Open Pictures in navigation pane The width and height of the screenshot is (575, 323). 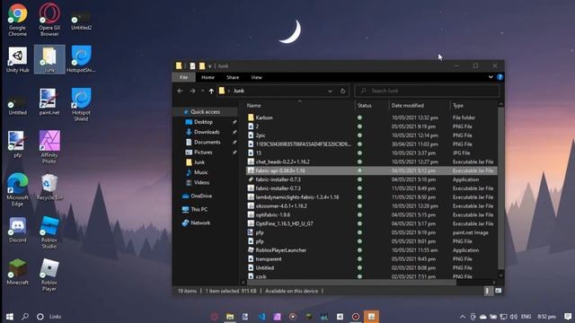[x=203, y=152]
